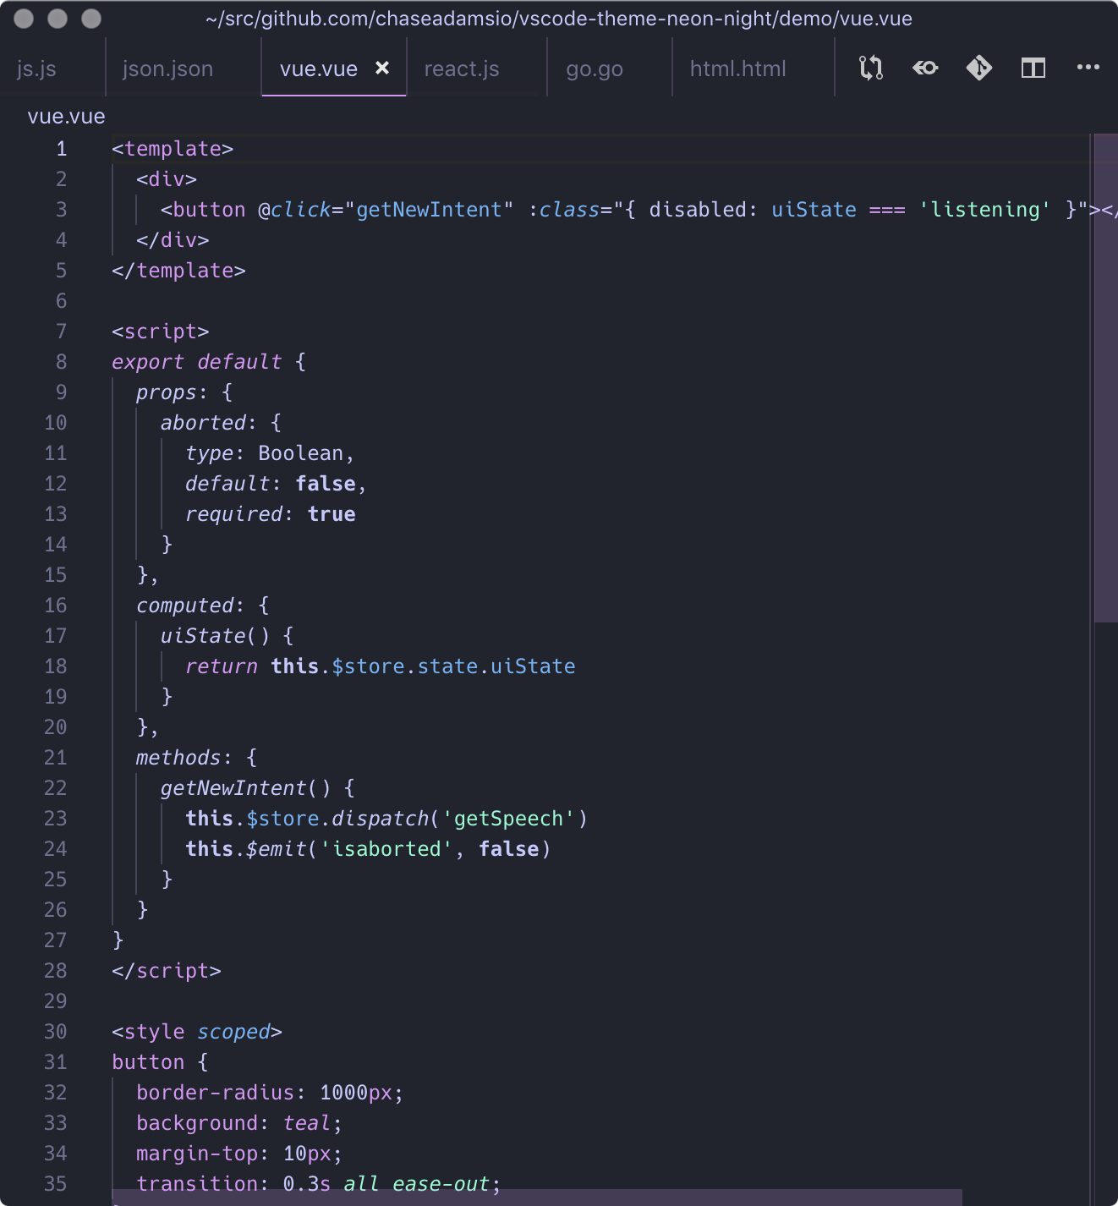Click line number 30 in the gutter
The height and width of the screenshot is (1206, 1118).
(56, 1032)
